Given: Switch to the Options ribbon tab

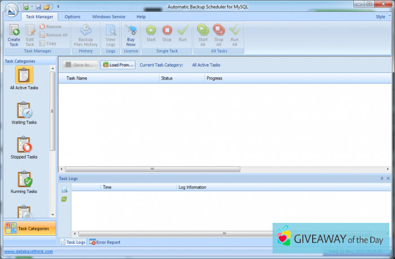Looking at the screenshot, I should tap(72, 17).
